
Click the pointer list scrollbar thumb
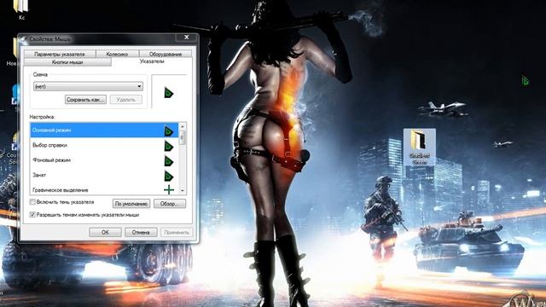click(x=182, y=137)
